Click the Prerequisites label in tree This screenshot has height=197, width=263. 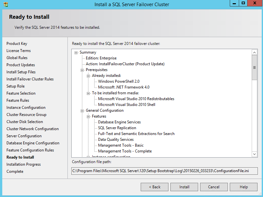pyautogui.click(x=96, y=70)
